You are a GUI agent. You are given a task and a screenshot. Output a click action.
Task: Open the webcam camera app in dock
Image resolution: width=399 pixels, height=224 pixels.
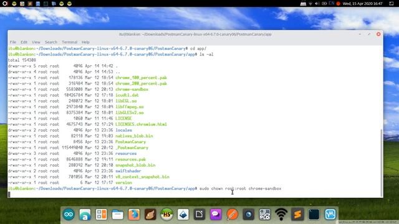(248, 214)
